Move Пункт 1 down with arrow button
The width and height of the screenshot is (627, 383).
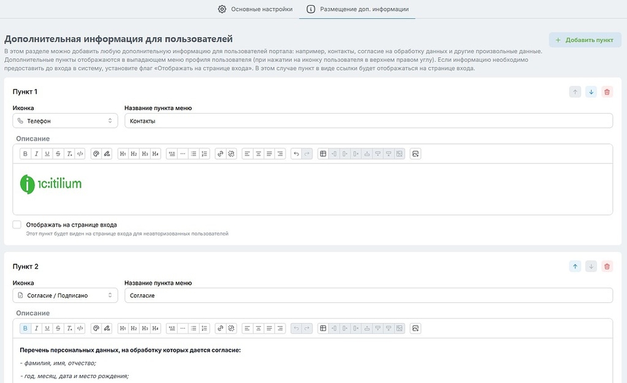tap(591, 92)
